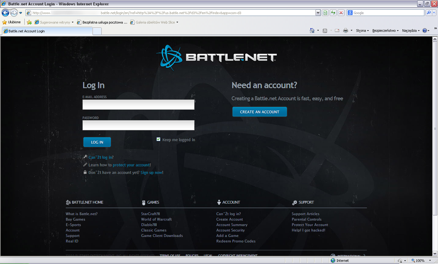Open Ulubione favorites panel

tap(11, 22)
